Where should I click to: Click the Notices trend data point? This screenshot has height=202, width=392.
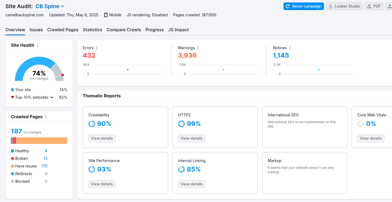(x=319, y=70)
